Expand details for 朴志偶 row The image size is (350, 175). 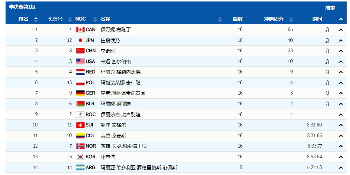(340, 157)
